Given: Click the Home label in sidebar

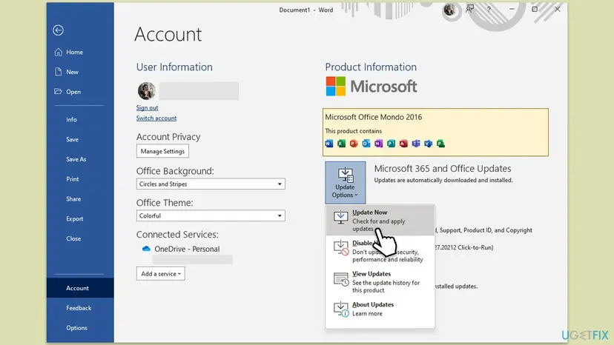Looking at the screenshot, I should 74,52.
